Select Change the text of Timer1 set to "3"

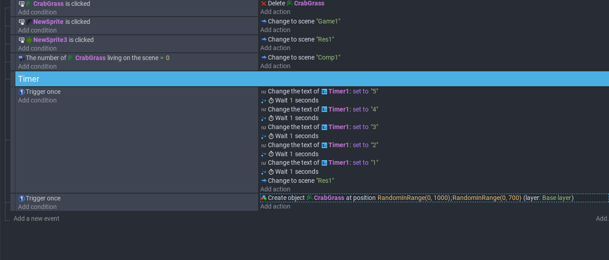coord(319,127)
